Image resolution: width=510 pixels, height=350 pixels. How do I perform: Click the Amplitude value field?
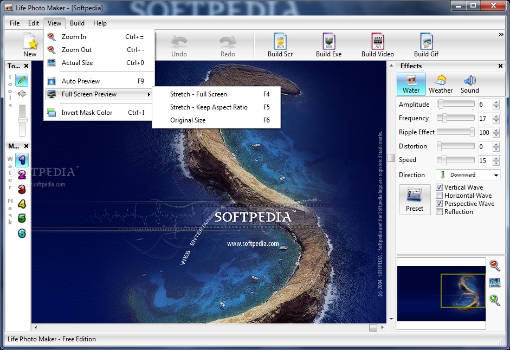pyautogui.click(x=485, y=105)
